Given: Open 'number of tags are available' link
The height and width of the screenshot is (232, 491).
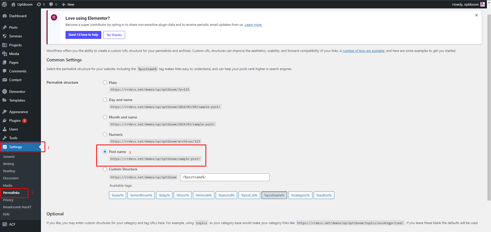Looking at the screenshot, I should coord(364,51).
